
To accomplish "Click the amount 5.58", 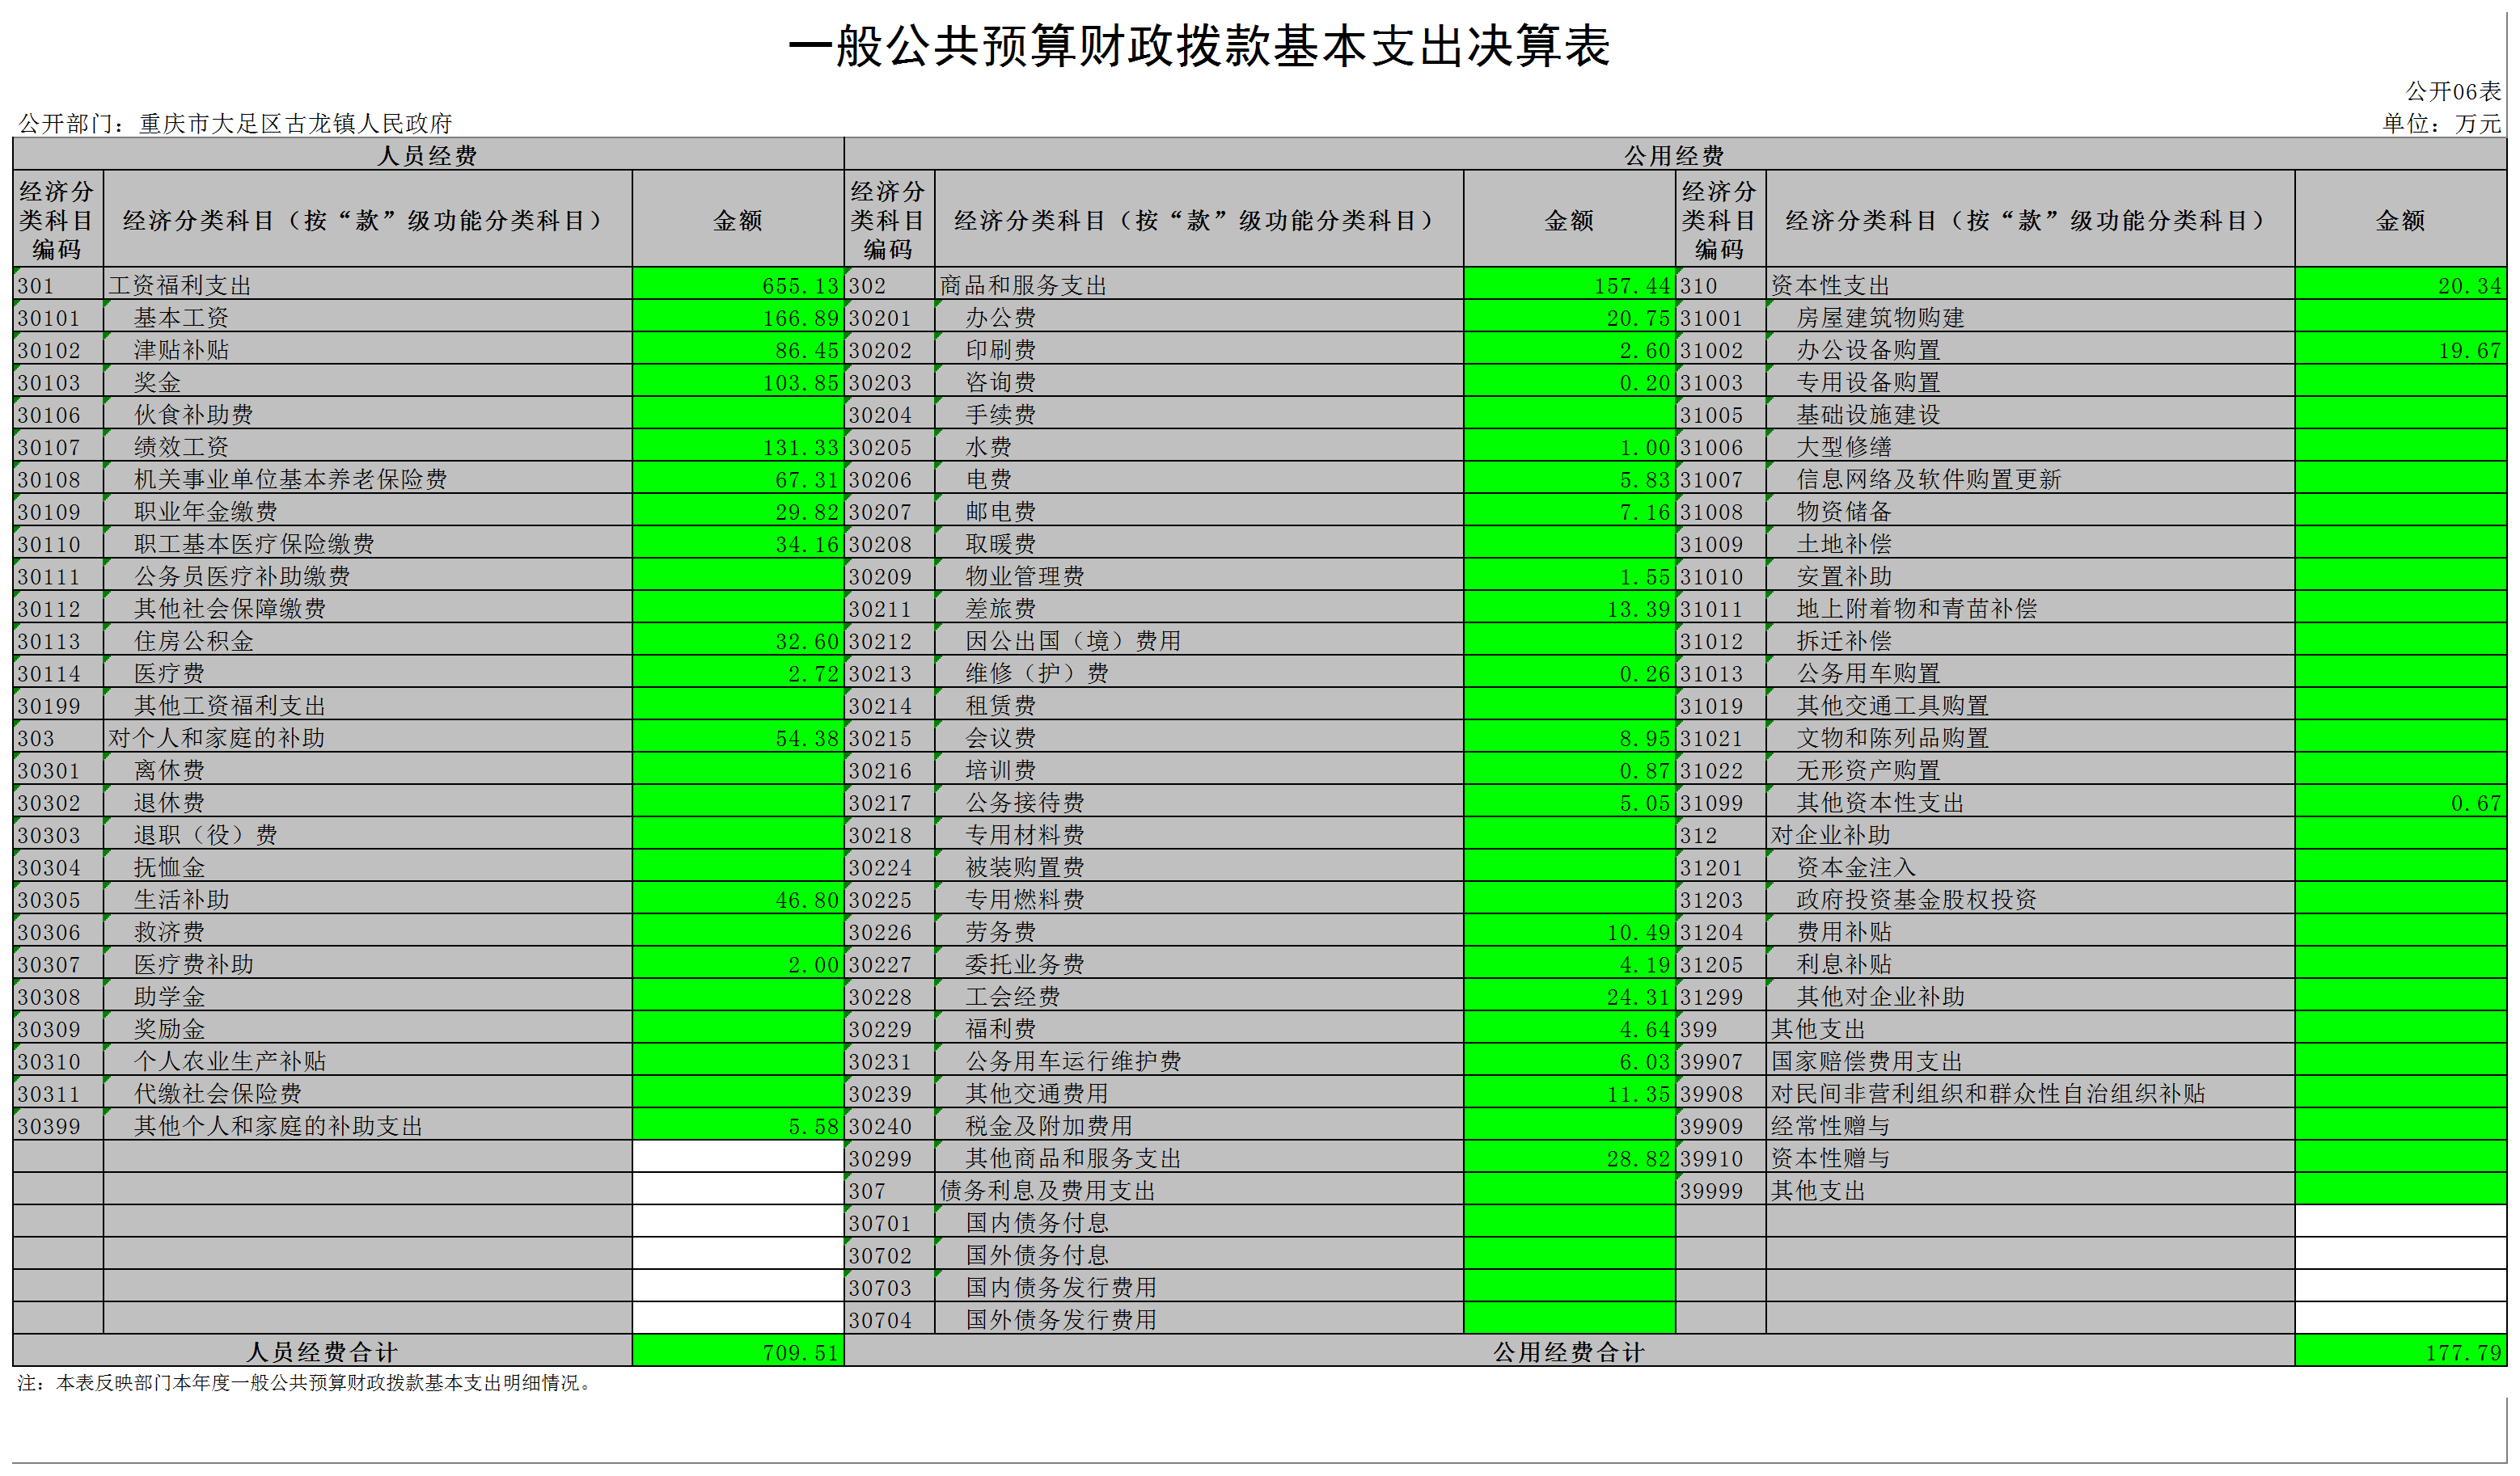I will (738, 1125).
